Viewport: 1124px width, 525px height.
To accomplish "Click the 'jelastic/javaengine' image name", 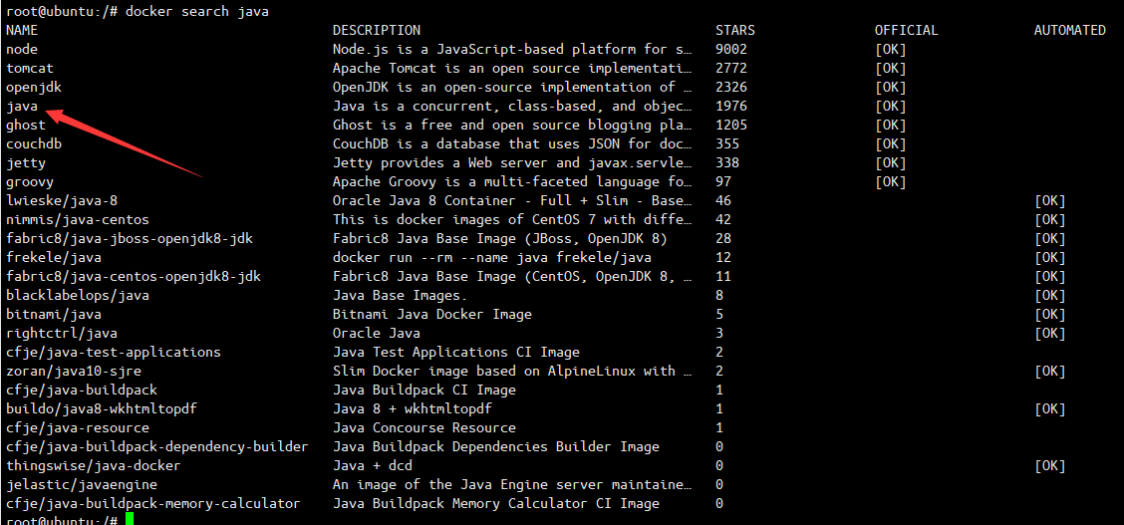I will [82, 485].
